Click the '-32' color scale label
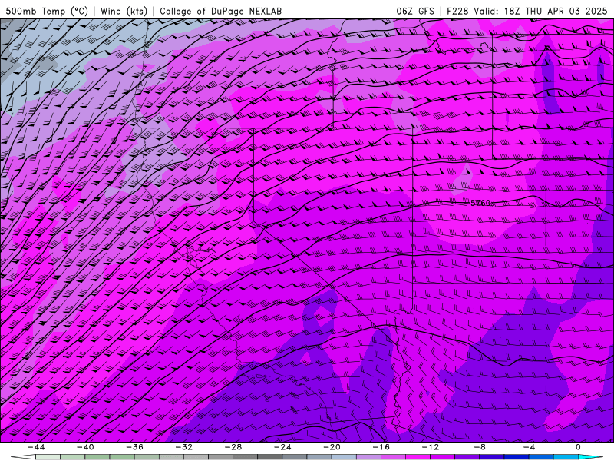 (184, 447)
